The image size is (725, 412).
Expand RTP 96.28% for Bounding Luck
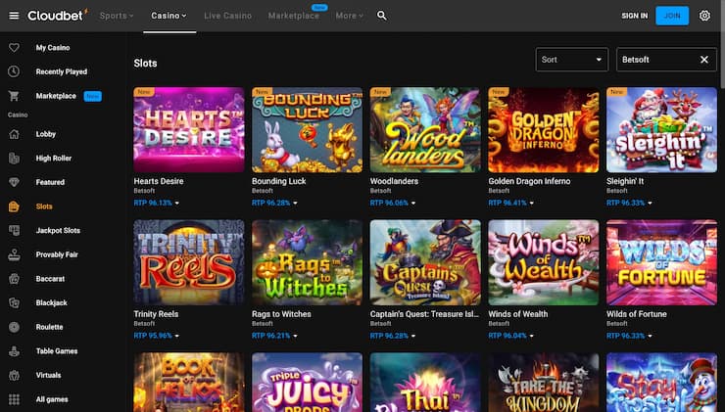[274, 203]
